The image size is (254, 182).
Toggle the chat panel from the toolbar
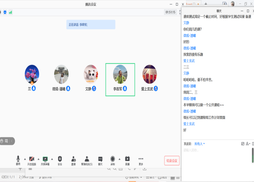point(100,161)
